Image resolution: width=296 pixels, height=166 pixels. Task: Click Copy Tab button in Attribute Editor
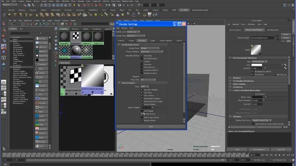281,149
